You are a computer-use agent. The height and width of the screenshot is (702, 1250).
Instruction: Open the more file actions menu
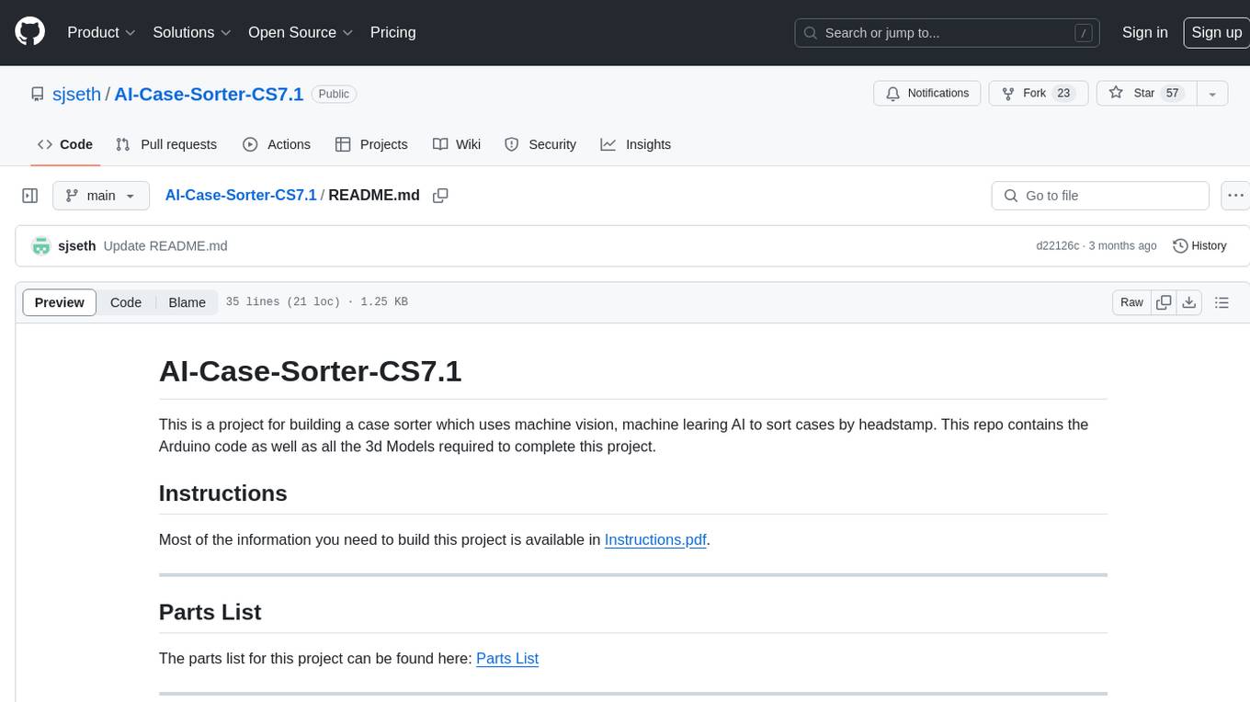[1235, 196]
